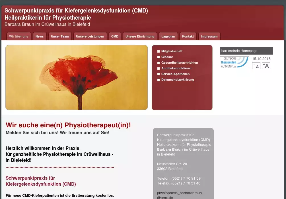Visit the Service-Apotheken link
Screen dimensions: 286x199
tap(175, 74)
